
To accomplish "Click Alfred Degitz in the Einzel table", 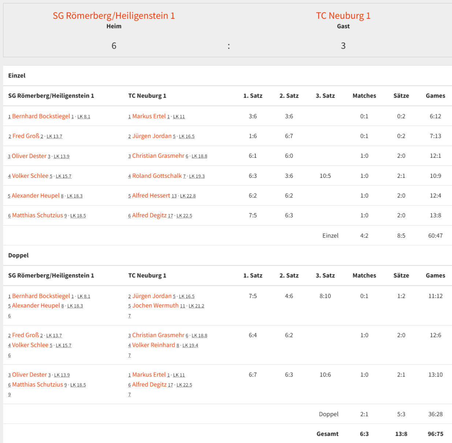I will (149, 215).
